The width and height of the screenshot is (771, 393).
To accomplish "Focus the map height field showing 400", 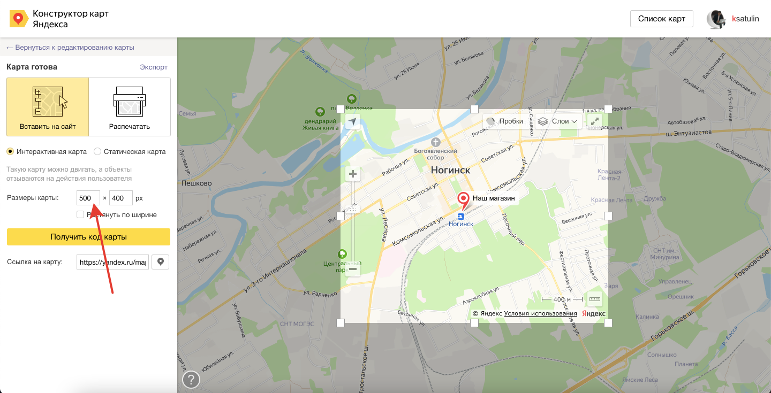I will (120, 198).
